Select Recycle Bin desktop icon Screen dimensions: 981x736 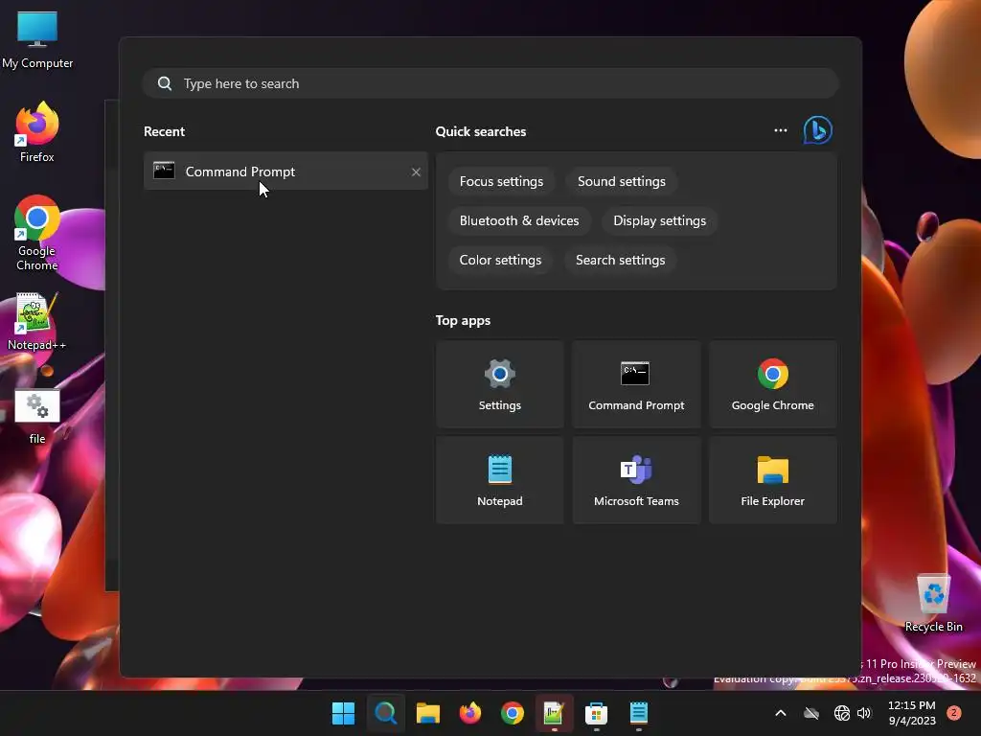point(933,604)
